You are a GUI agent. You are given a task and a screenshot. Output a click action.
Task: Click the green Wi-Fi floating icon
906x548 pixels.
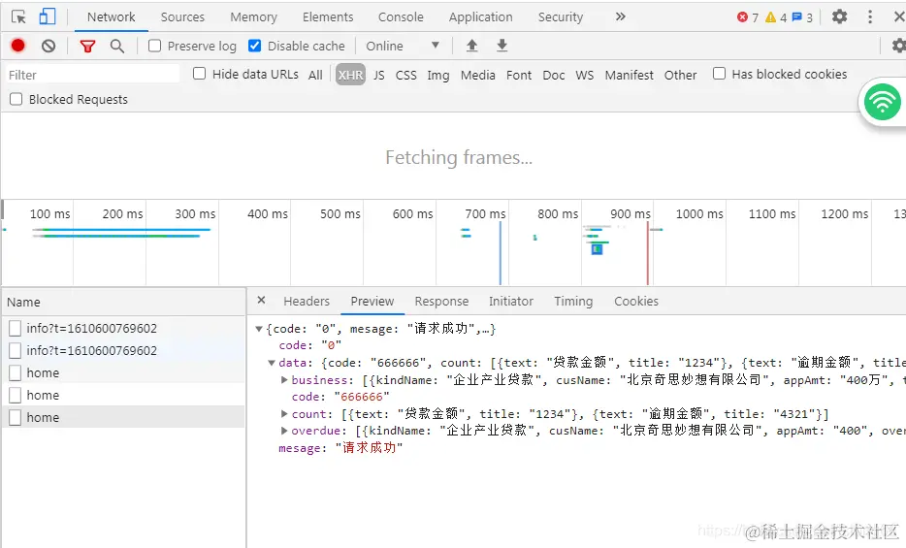click(883, 102)
